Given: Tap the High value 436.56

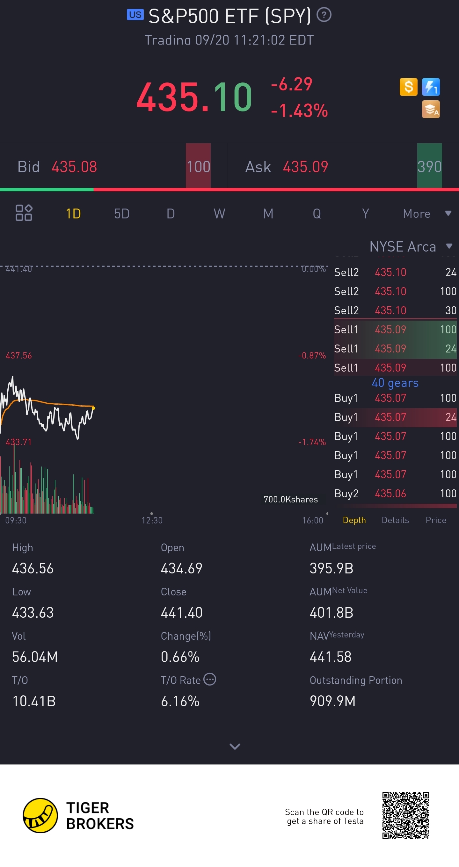Looking at the screenshot, I should (33, 568).
